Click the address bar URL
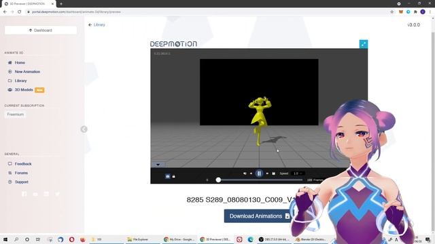Viewport: 435px width, 244px height. point(76,12)
